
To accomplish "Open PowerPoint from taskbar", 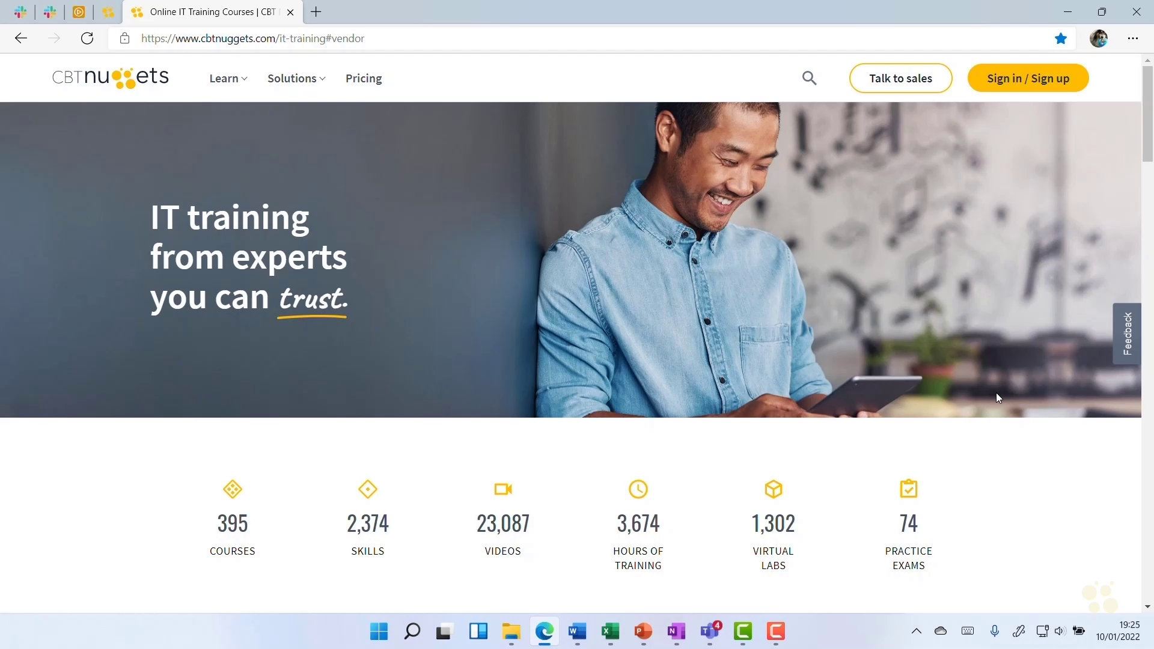I will 643,632.
